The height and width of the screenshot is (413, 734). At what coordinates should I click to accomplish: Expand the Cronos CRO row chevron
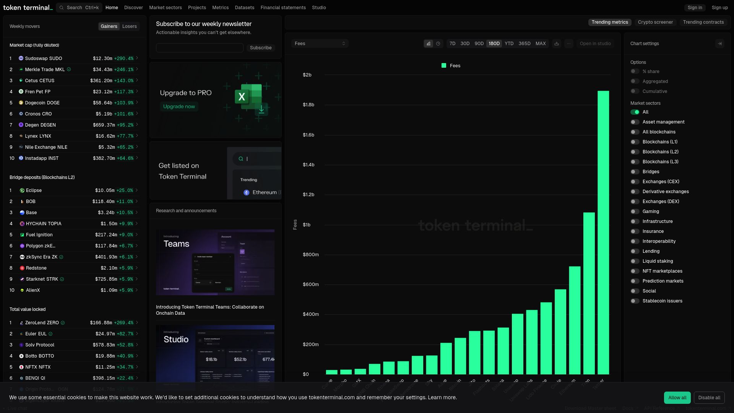tap(137, 114)
